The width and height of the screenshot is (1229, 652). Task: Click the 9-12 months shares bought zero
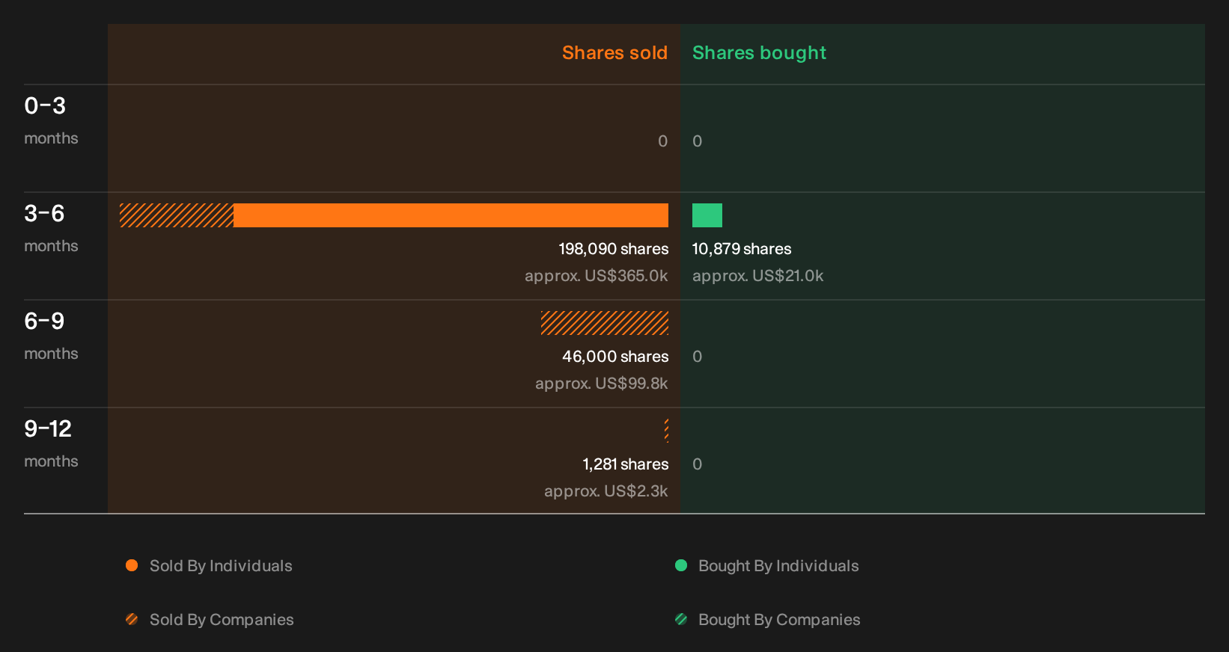click(x=698, y=464)
